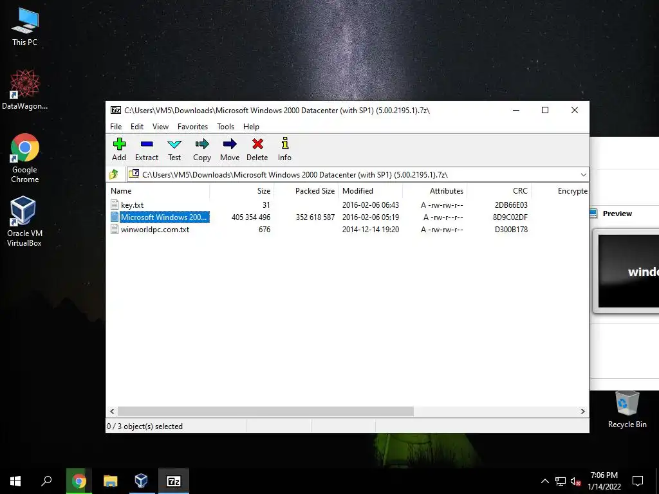The image size is (659, 494).
Task: Open the Info toolbar icon
Action: point(285,143)
